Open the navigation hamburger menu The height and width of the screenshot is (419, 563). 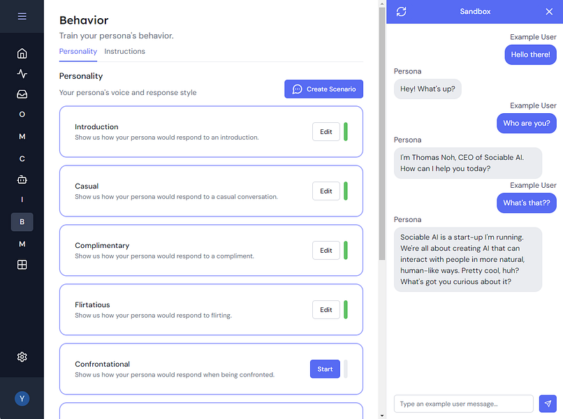[x=22, y=17]
